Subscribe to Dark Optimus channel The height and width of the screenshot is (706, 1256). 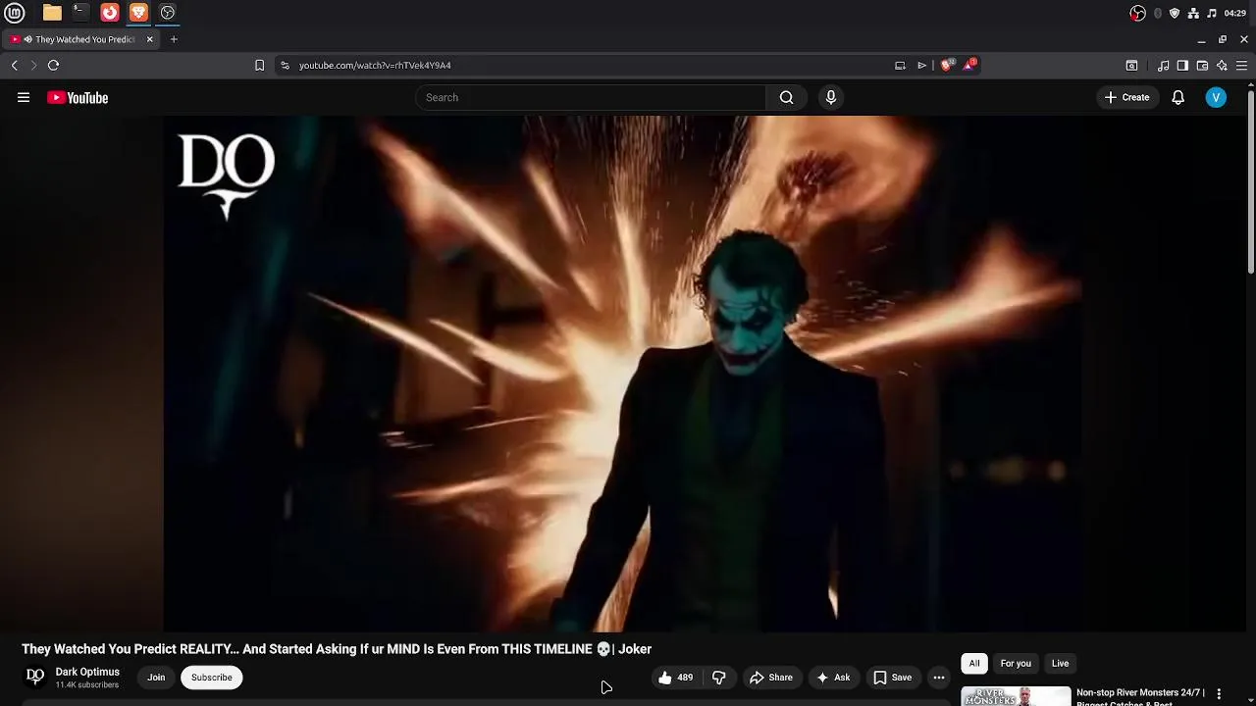click(x=212, y=678)
